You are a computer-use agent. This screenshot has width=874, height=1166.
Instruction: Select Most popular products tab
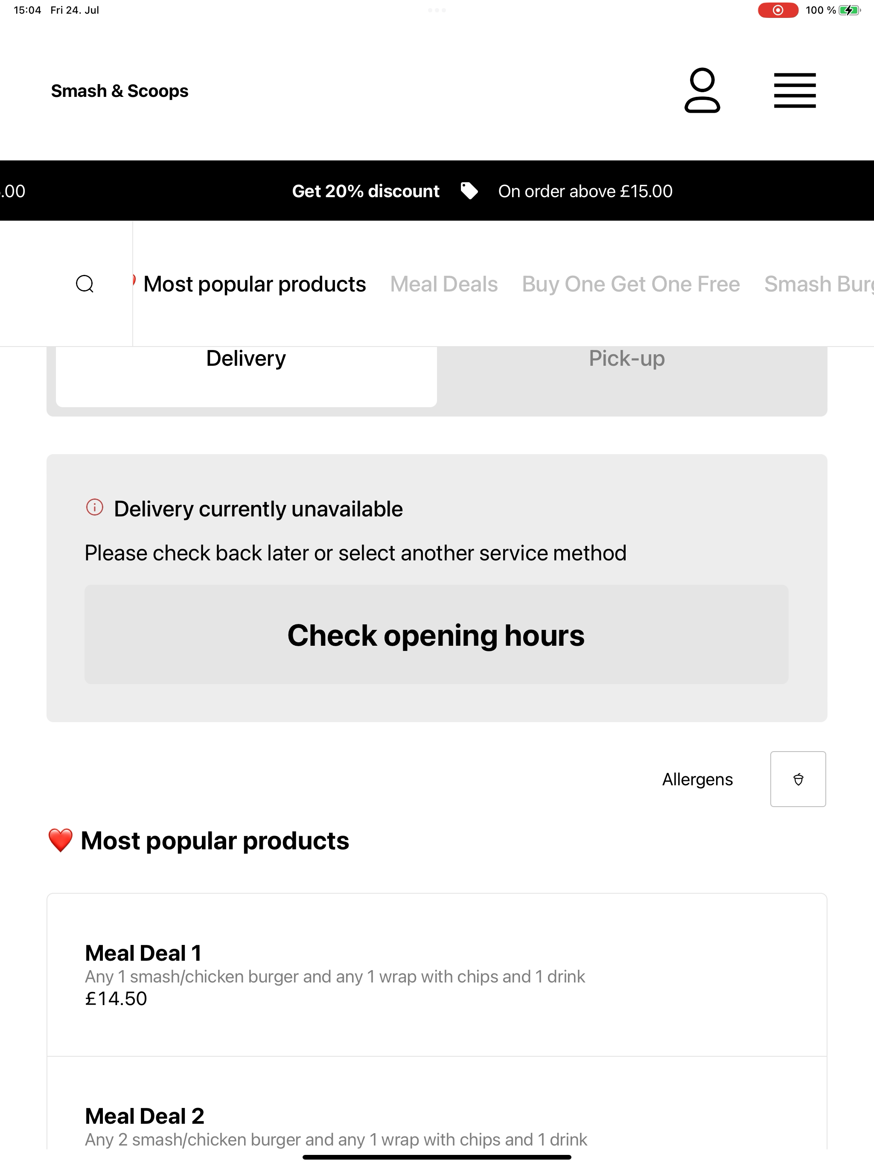(254, 284)
